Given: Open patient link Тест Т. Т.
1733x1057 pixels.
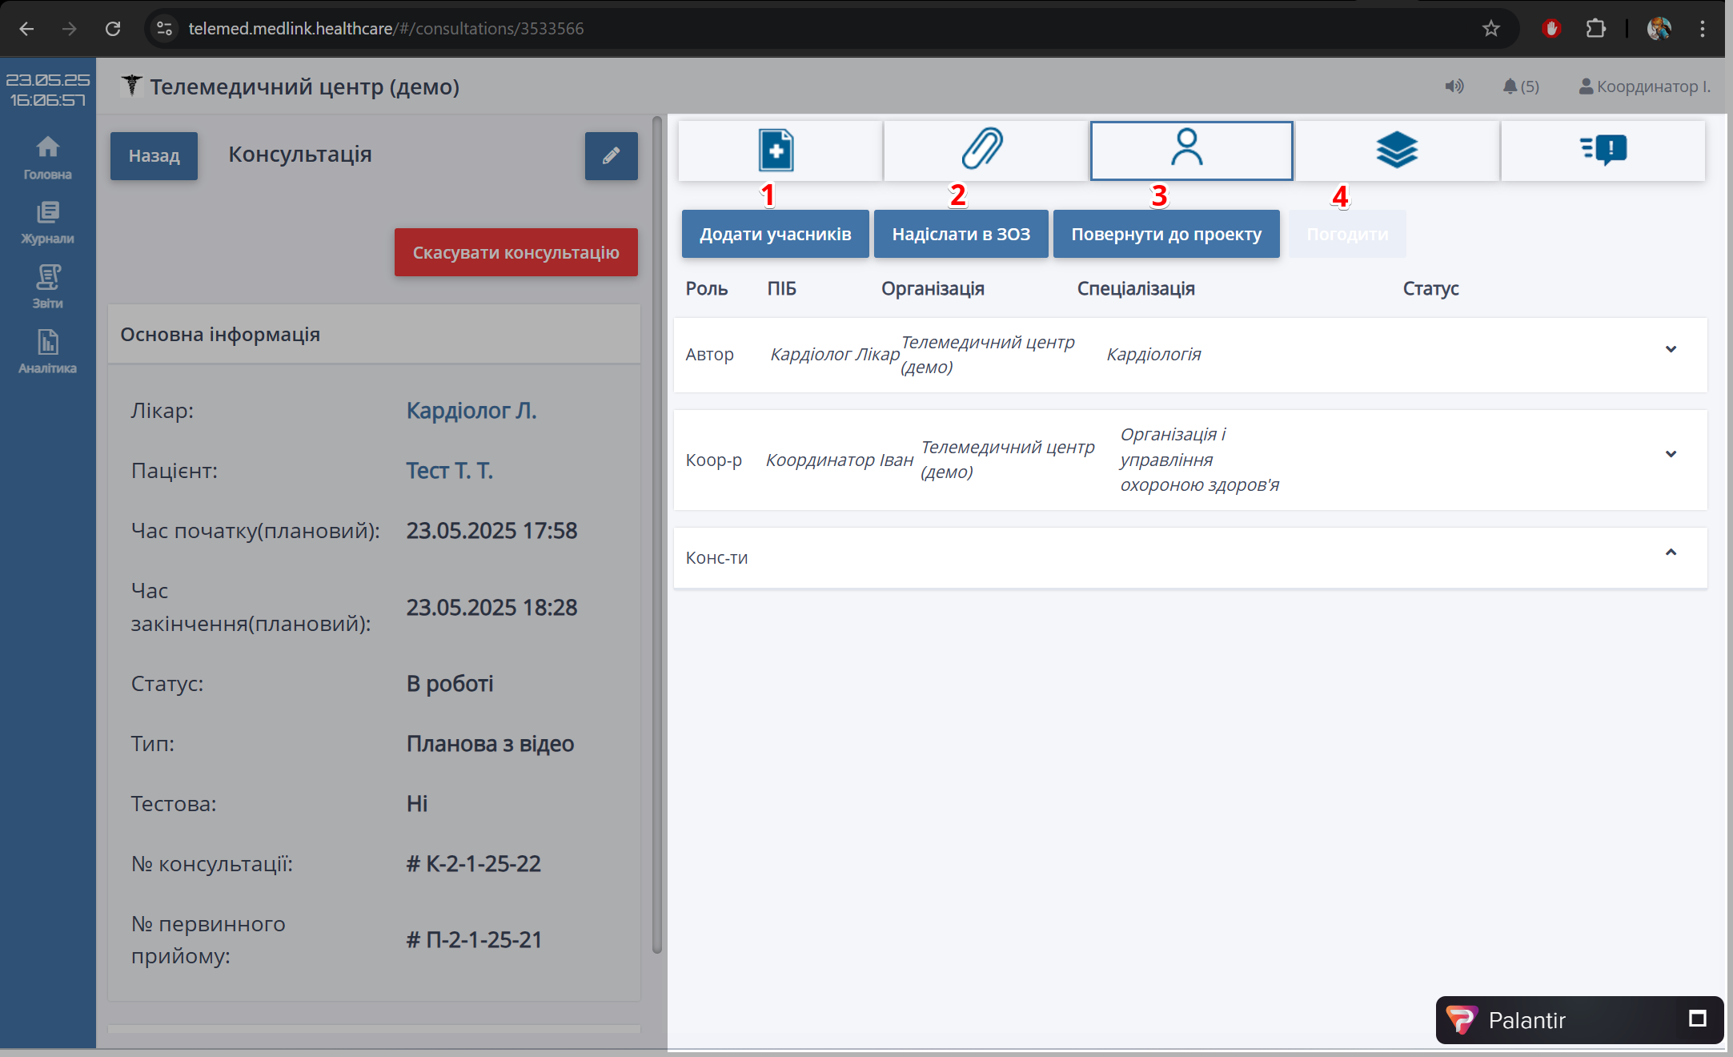Looking at the screenshot, I should coord(449,471).
